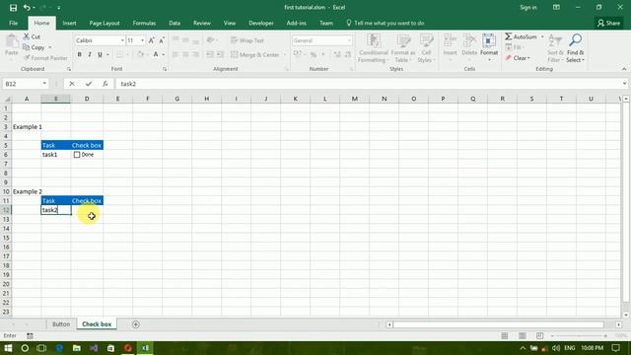Image resolution: width=631 pixels, height=355 pixels.
Task: Click the zoom slider
Action: coord(580,335)
